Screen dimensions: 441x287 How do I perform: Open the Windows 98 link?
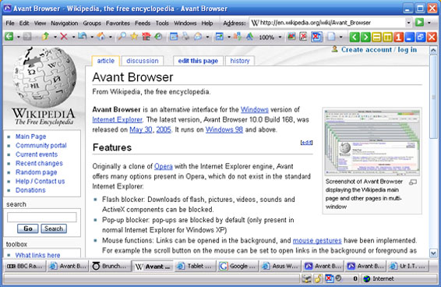tap(224, 129)
